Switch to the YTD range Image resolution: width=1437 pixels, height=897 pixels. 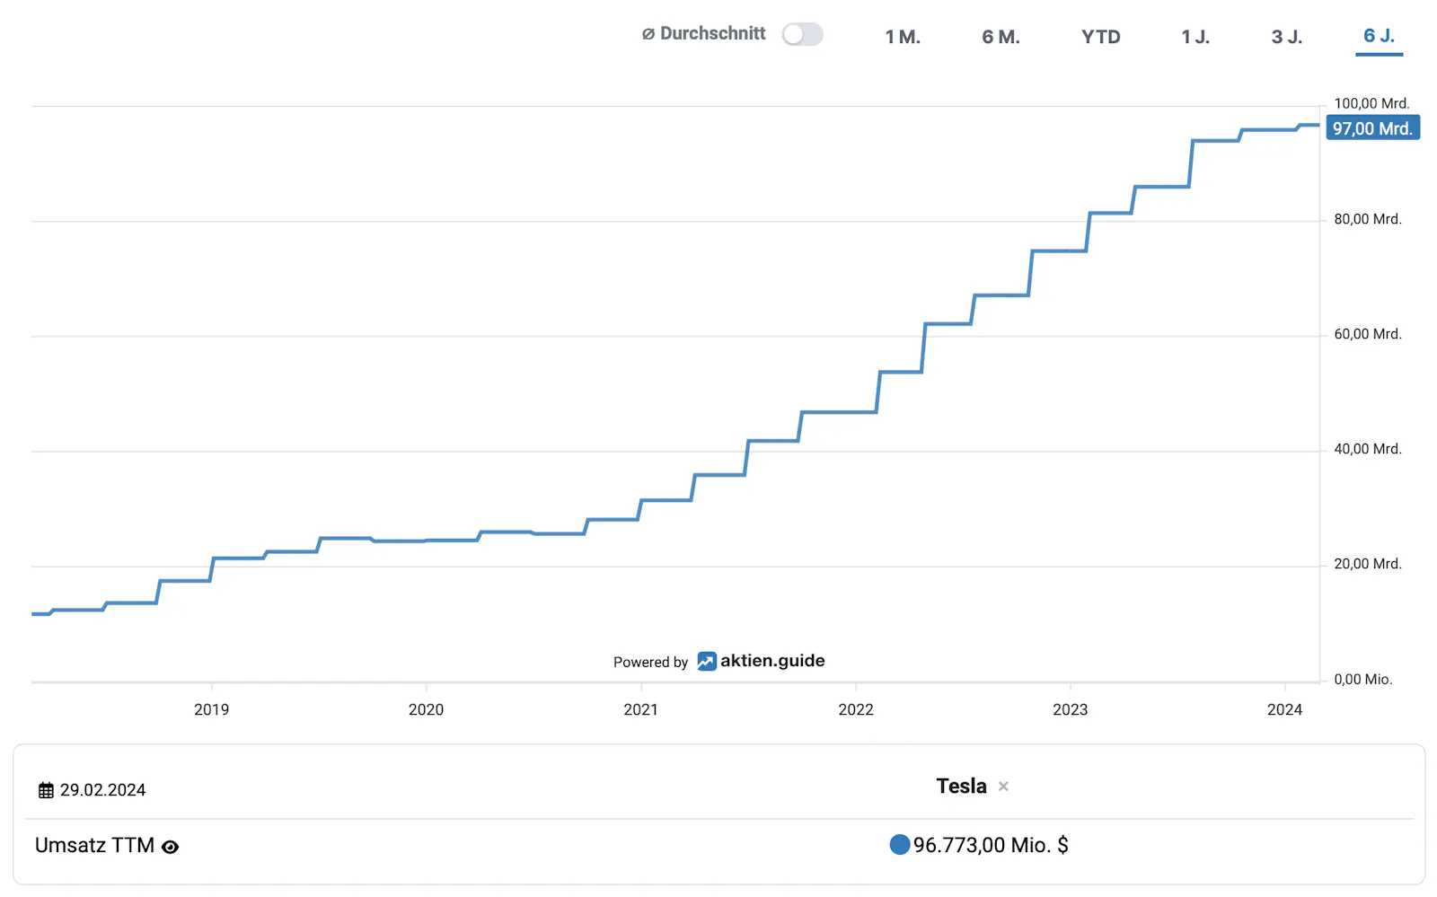pyautogui.click(x=1100, y=37)
